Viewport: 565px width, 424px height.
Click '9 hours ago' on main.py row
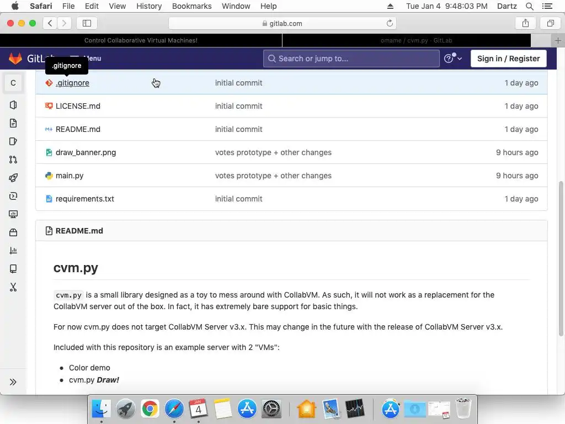(x=517, y=176)
